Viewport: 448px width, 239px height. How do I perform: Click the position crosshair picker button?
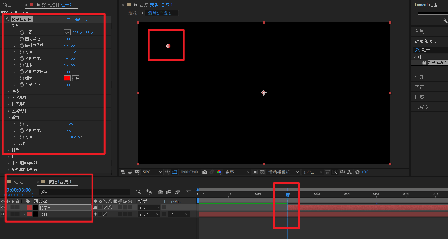(x=67, y=32)
